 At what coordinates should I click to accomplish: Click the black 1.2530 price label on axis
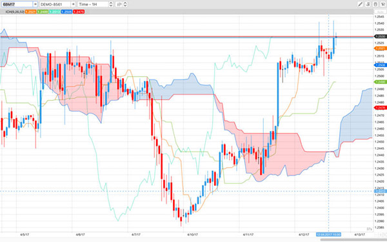[x=381, y=37]
